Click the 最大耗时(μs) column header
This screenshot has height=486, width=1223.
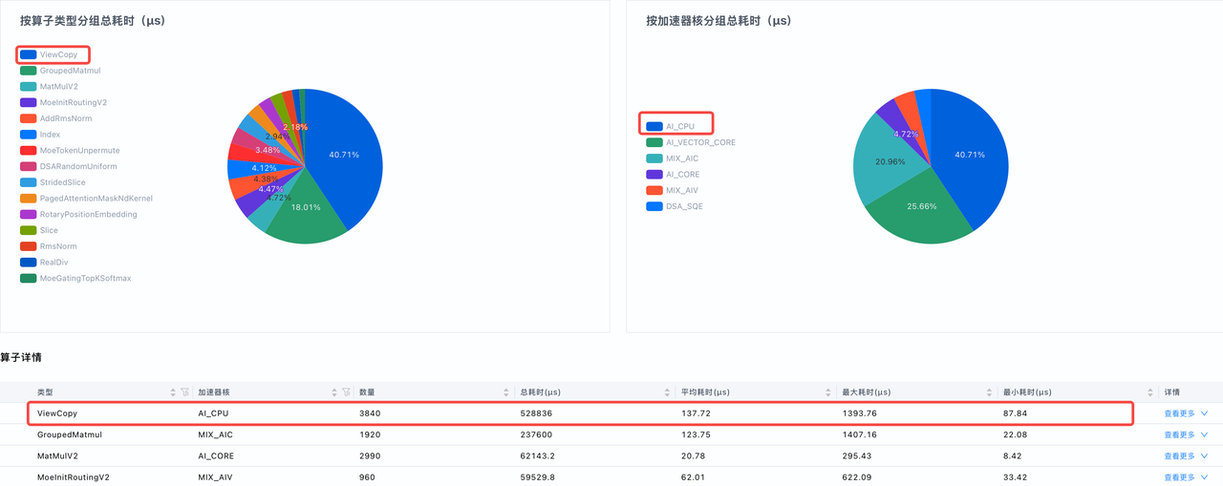click(x=867, y=392)
